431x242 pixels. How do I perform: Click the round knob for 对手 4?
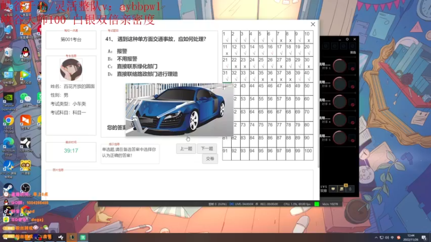[x=339, y=119]
